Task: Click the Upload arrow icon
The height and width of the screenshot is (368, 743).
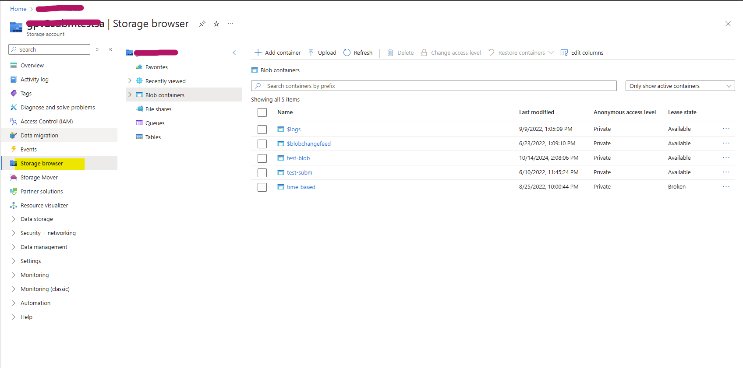Action: pos(311,53)
